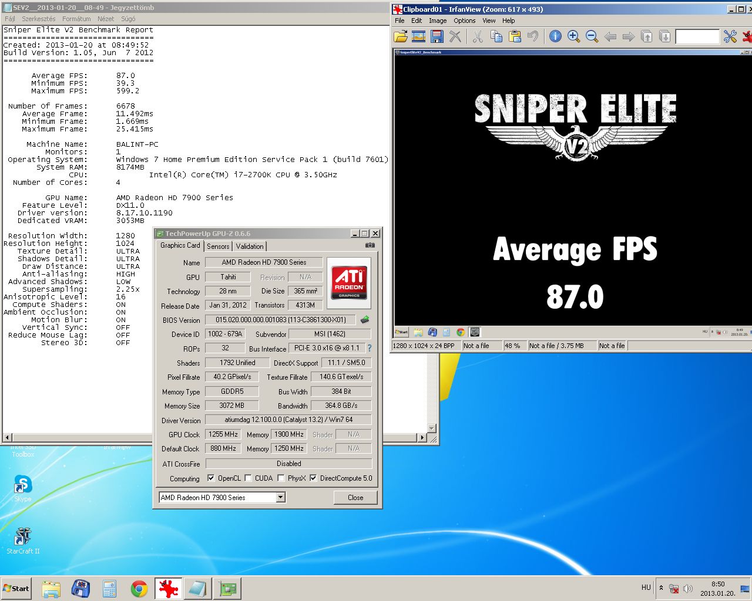
Task: Click the next page icon in IrfanView
Action: pos(665,36)
